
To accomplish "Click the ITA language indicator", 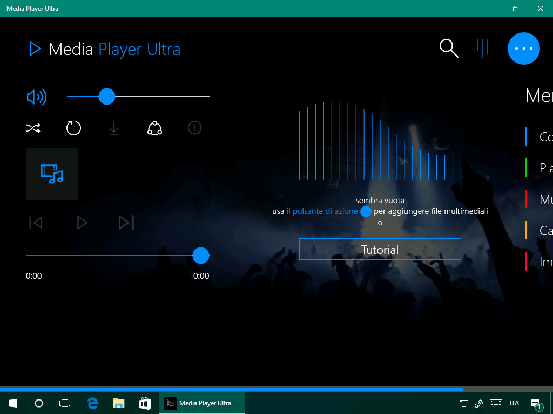I will [514, 403].
